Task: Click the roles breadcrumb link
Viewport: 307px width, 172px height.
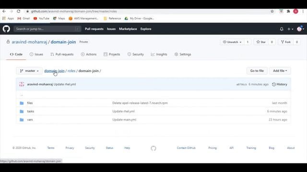Action: [71, 71]
